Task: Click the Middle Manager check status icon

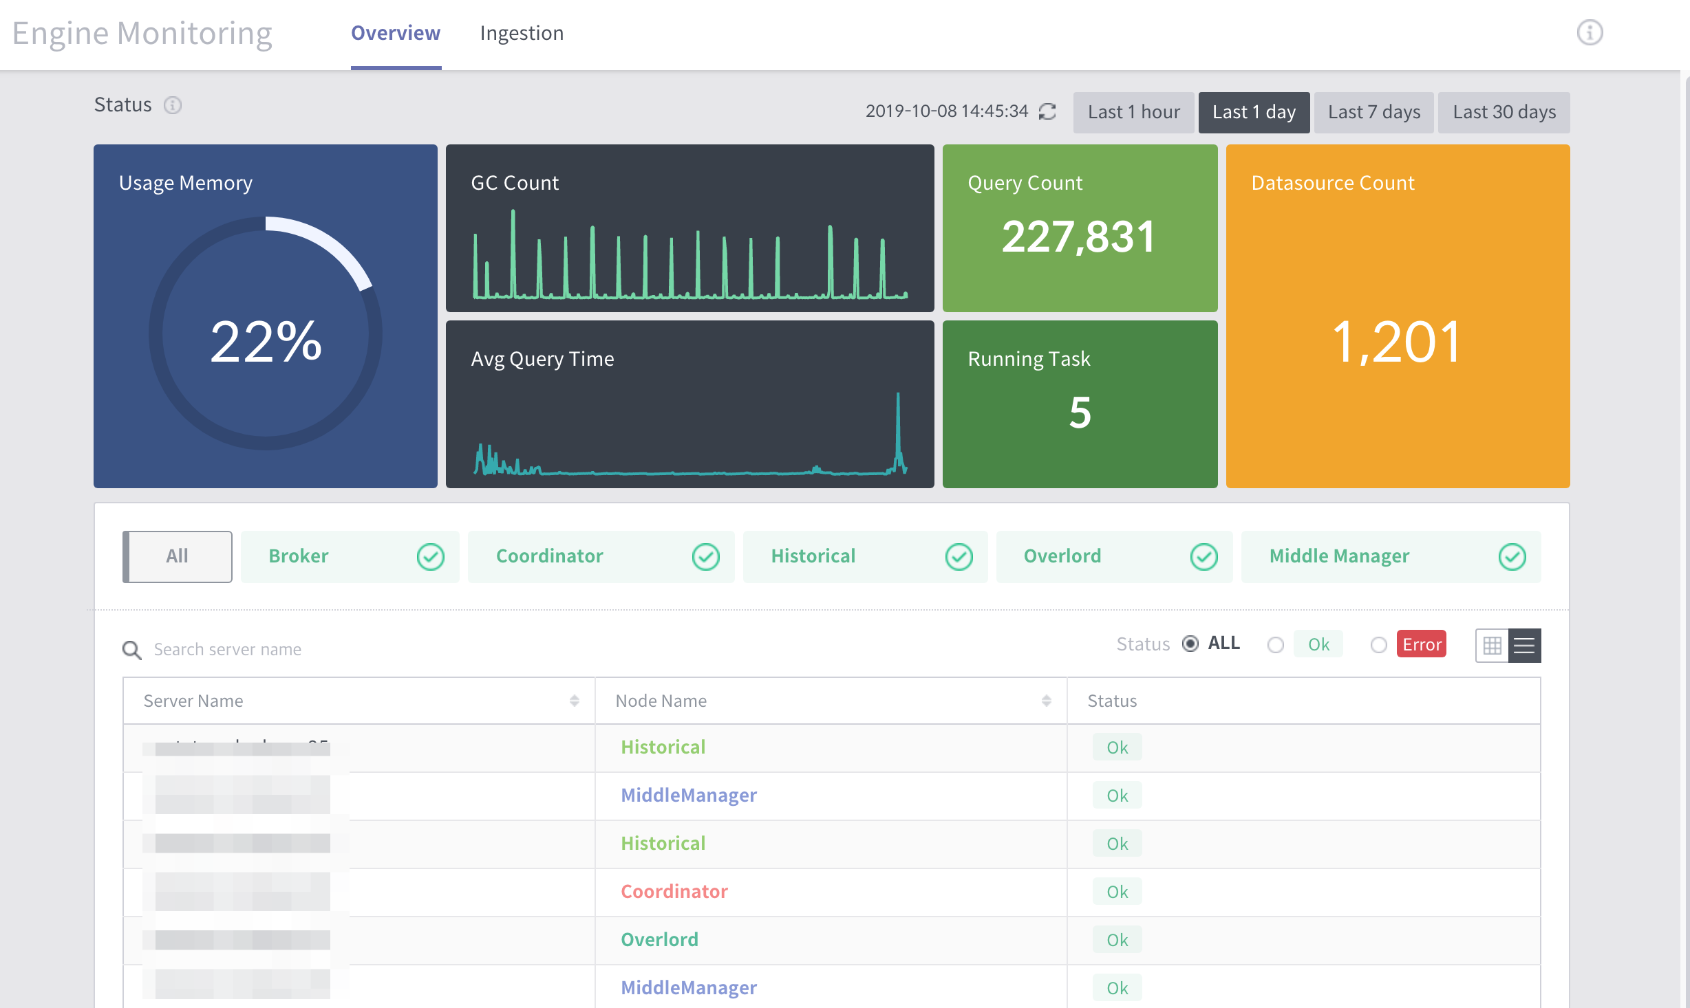Action: point(1512,557)
